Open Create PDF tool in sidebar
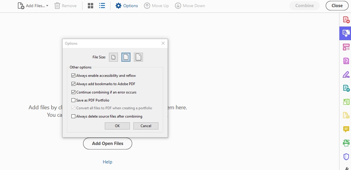This screenshot has height=170, width=351. coord(346,20)
